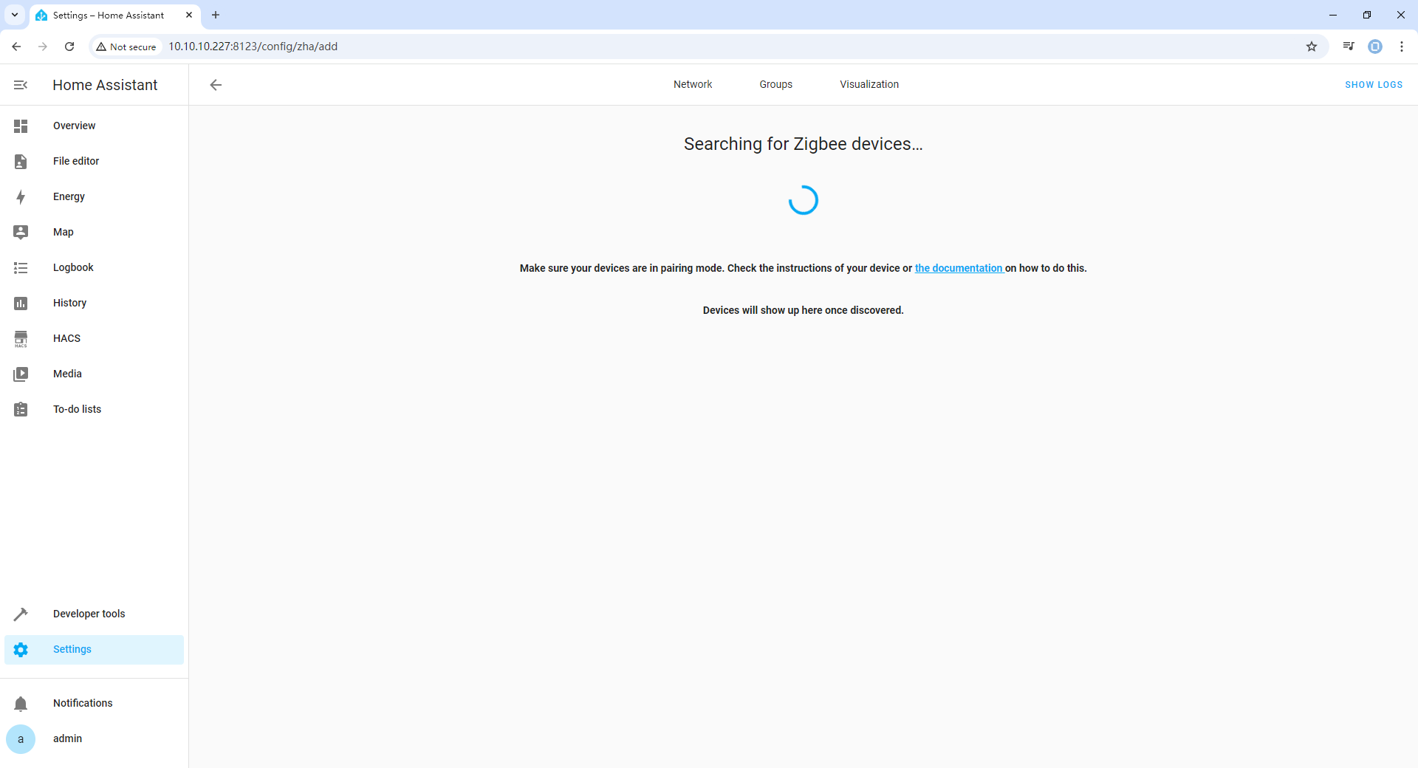The width and height of the screenshot is (1418, 768).
Task: Open the HACS store icon
Action: pyautogui.click(x=21, y=339)
